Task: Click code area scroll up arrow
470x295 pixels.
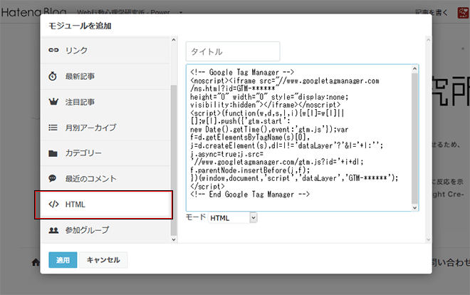Action: click(415, 68)
